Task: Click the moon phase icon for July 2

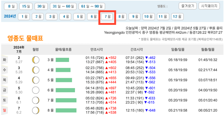Action: coord(36,60)
